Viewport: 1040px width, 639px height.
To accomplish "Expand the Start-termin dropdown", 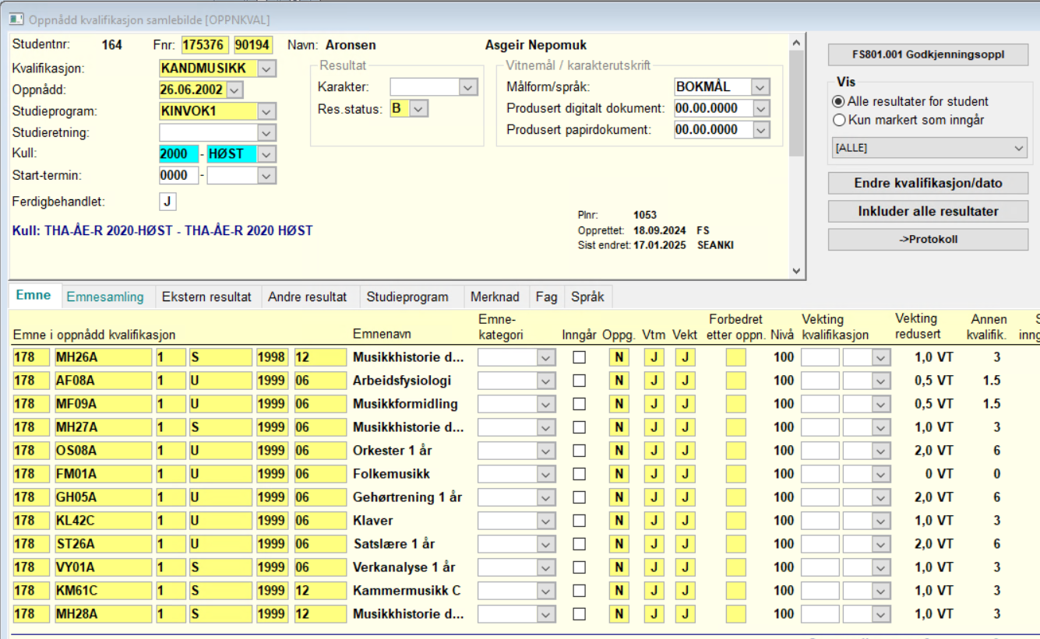I will [266, 176].
